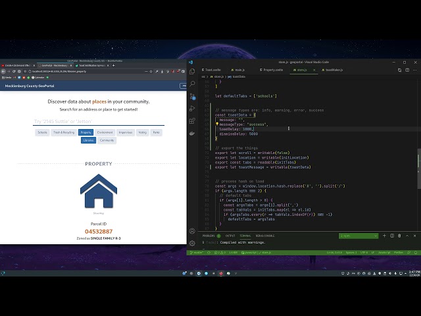Click the clock in the system tray
Viewport: 421px width, 316px height.
point(414,273)
